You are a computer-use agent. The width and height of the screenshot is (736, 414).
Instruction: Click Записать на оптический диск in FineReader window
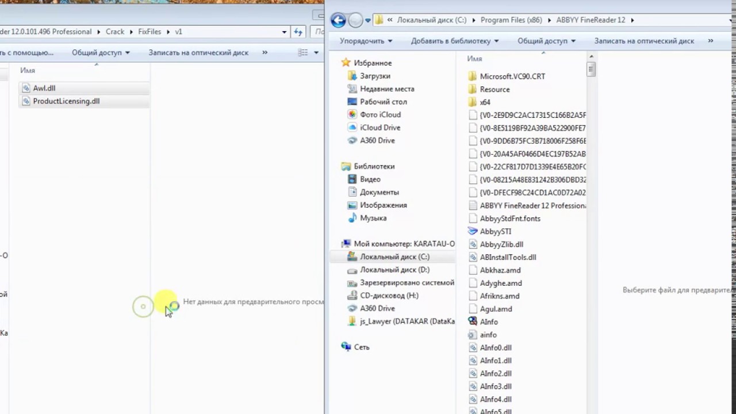click(644, 41)
